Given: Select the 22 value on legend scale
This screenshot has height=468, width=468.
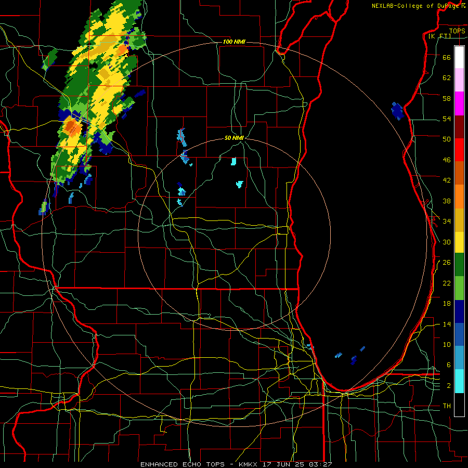Looking at the screenshot, I should tap(447, 283).
